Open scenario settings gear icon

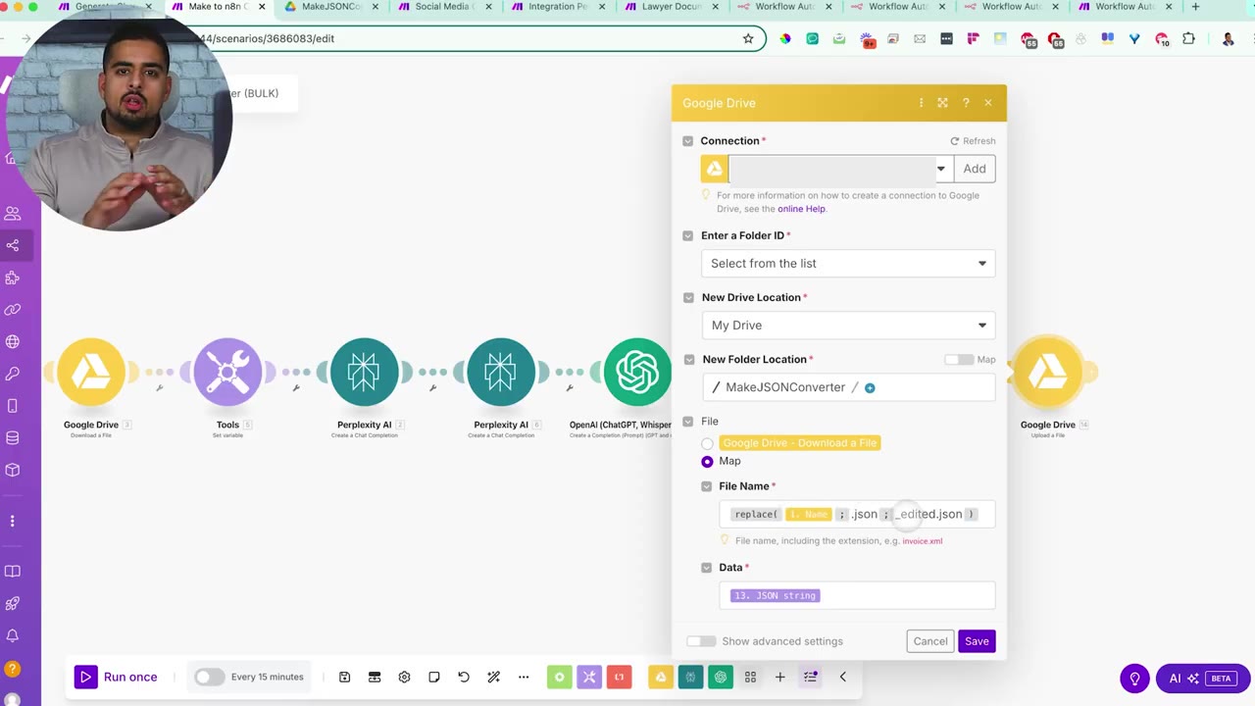[404, 677]
